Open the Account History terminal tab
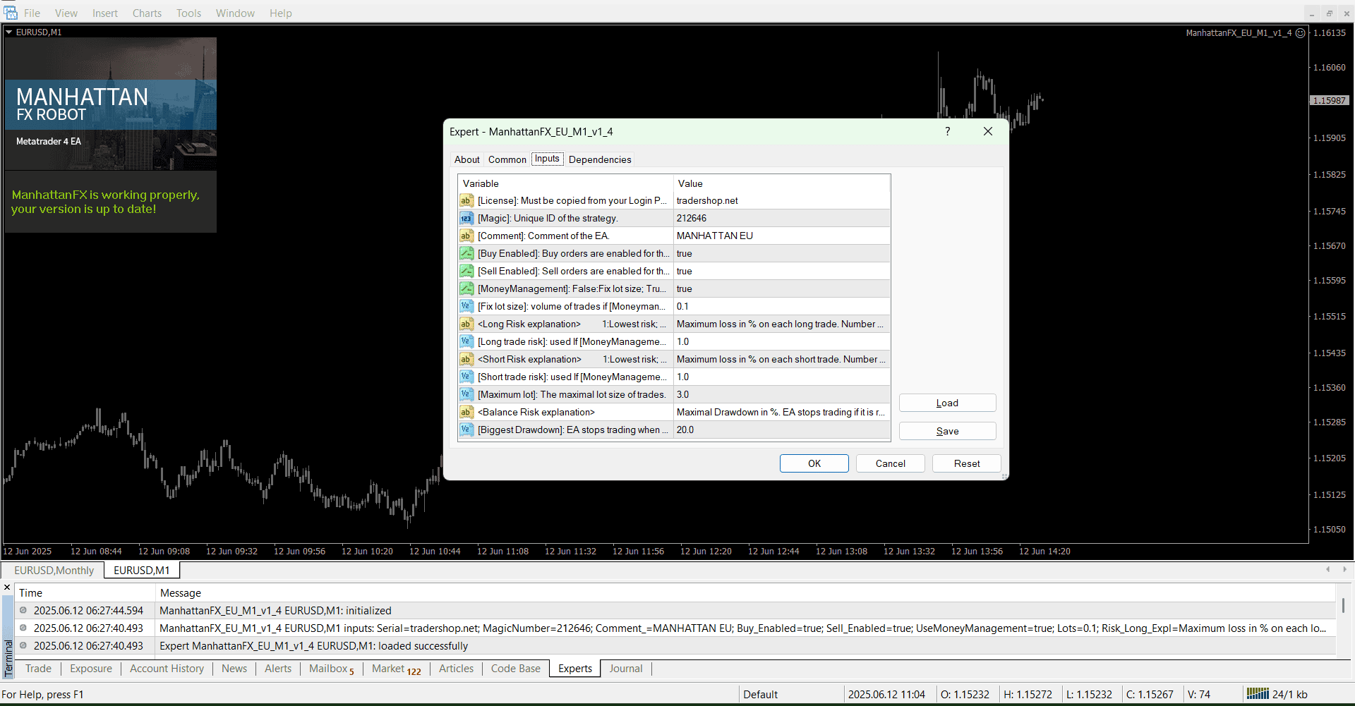Image resolution: width=1355 pixels, height=706 pixels. pyautogui.click(x=167, y=669)
